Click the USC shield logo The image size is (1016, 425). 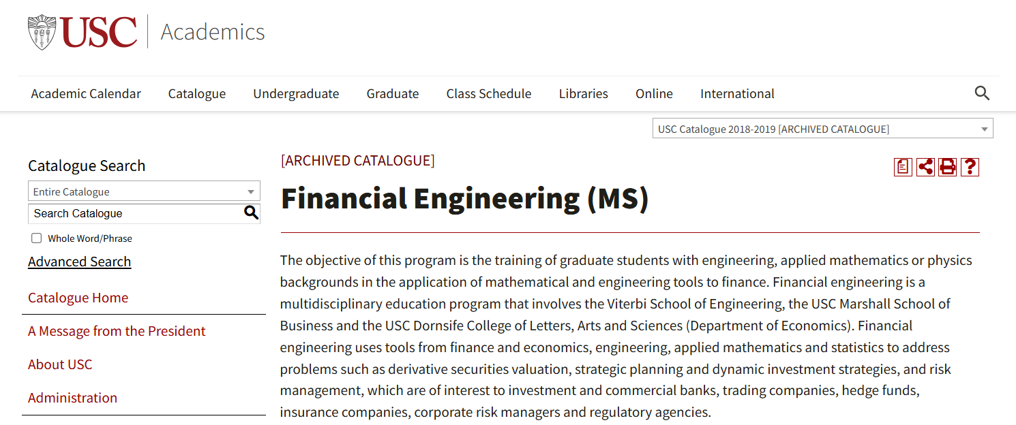pos(42,32)
